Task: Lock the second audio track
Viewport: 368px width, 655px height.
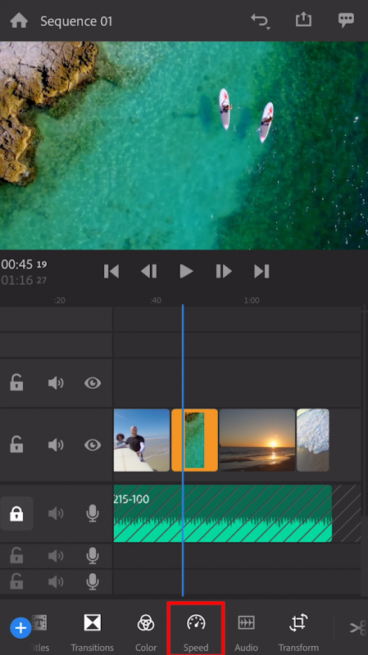Action: click(16, 556)
